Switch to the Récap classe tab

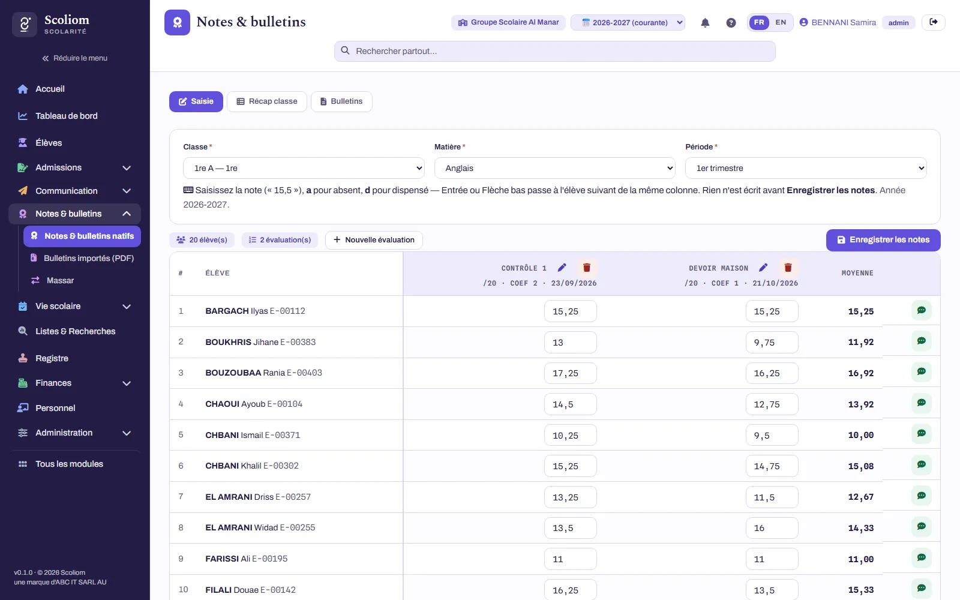tap(267, 101)
